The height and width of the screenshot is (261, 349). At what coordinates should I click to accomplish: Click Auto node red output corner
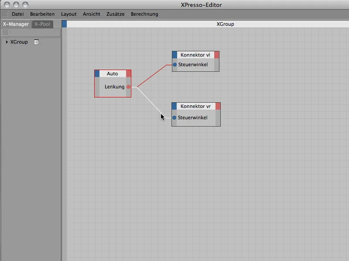coord(128,74)
